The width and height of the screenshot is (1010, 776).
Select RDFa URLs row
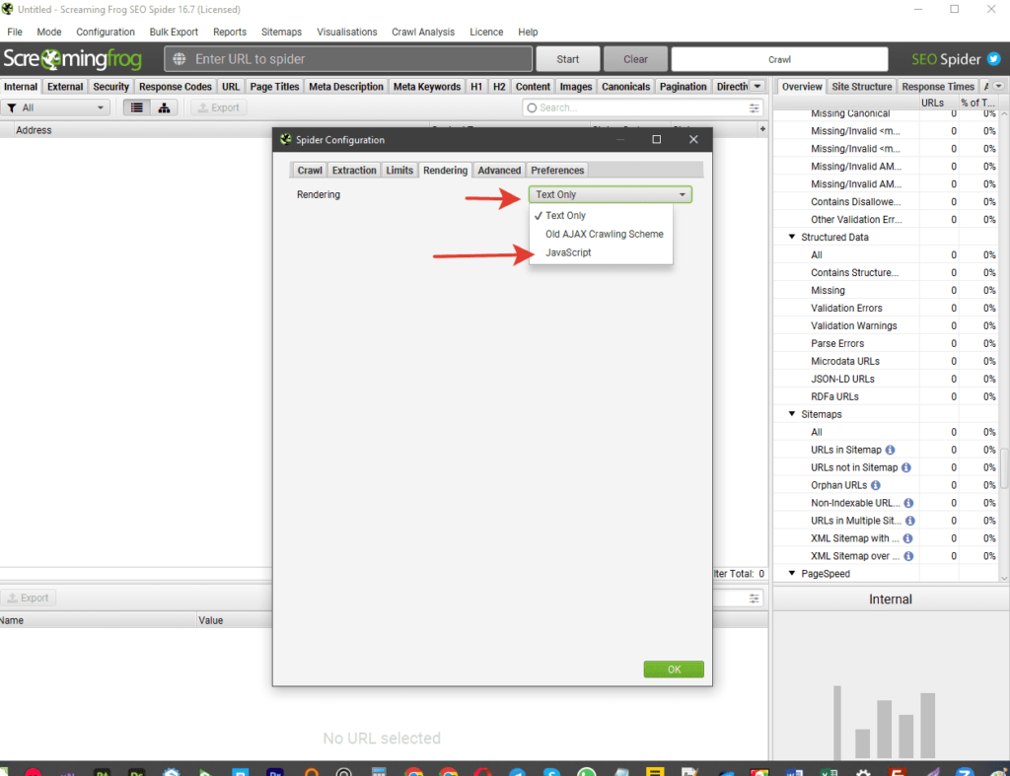point(886,396)
